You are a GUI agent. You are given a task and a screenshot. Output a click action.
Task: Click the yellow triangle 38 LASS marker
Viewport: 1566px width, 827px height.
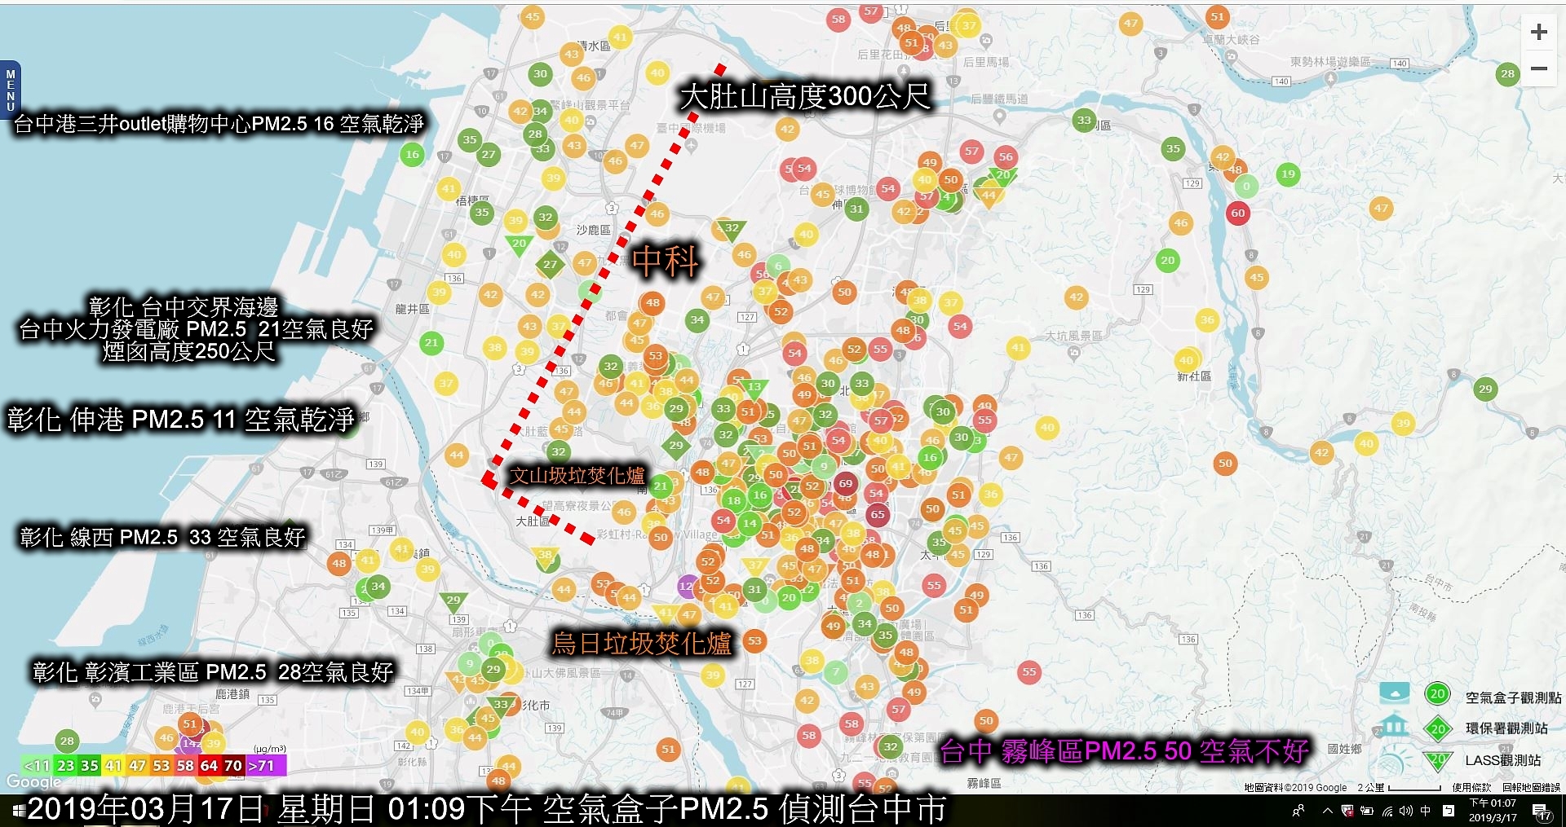[x=545, y=557]
